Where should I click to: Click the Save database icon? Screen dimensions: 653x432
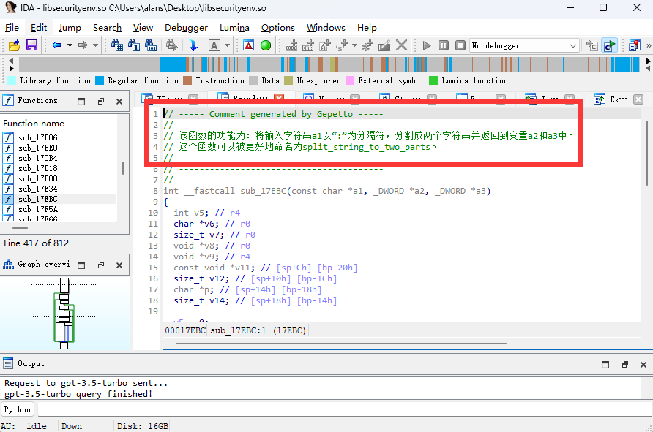31,45
